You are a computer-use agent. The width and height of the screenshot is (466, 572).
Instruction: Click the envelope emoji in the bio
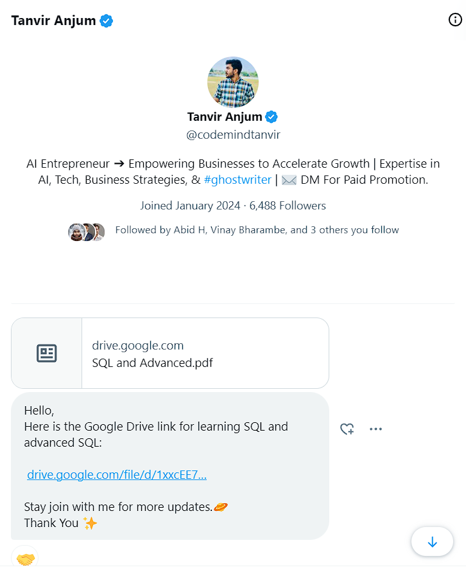[x=289, y=180]
